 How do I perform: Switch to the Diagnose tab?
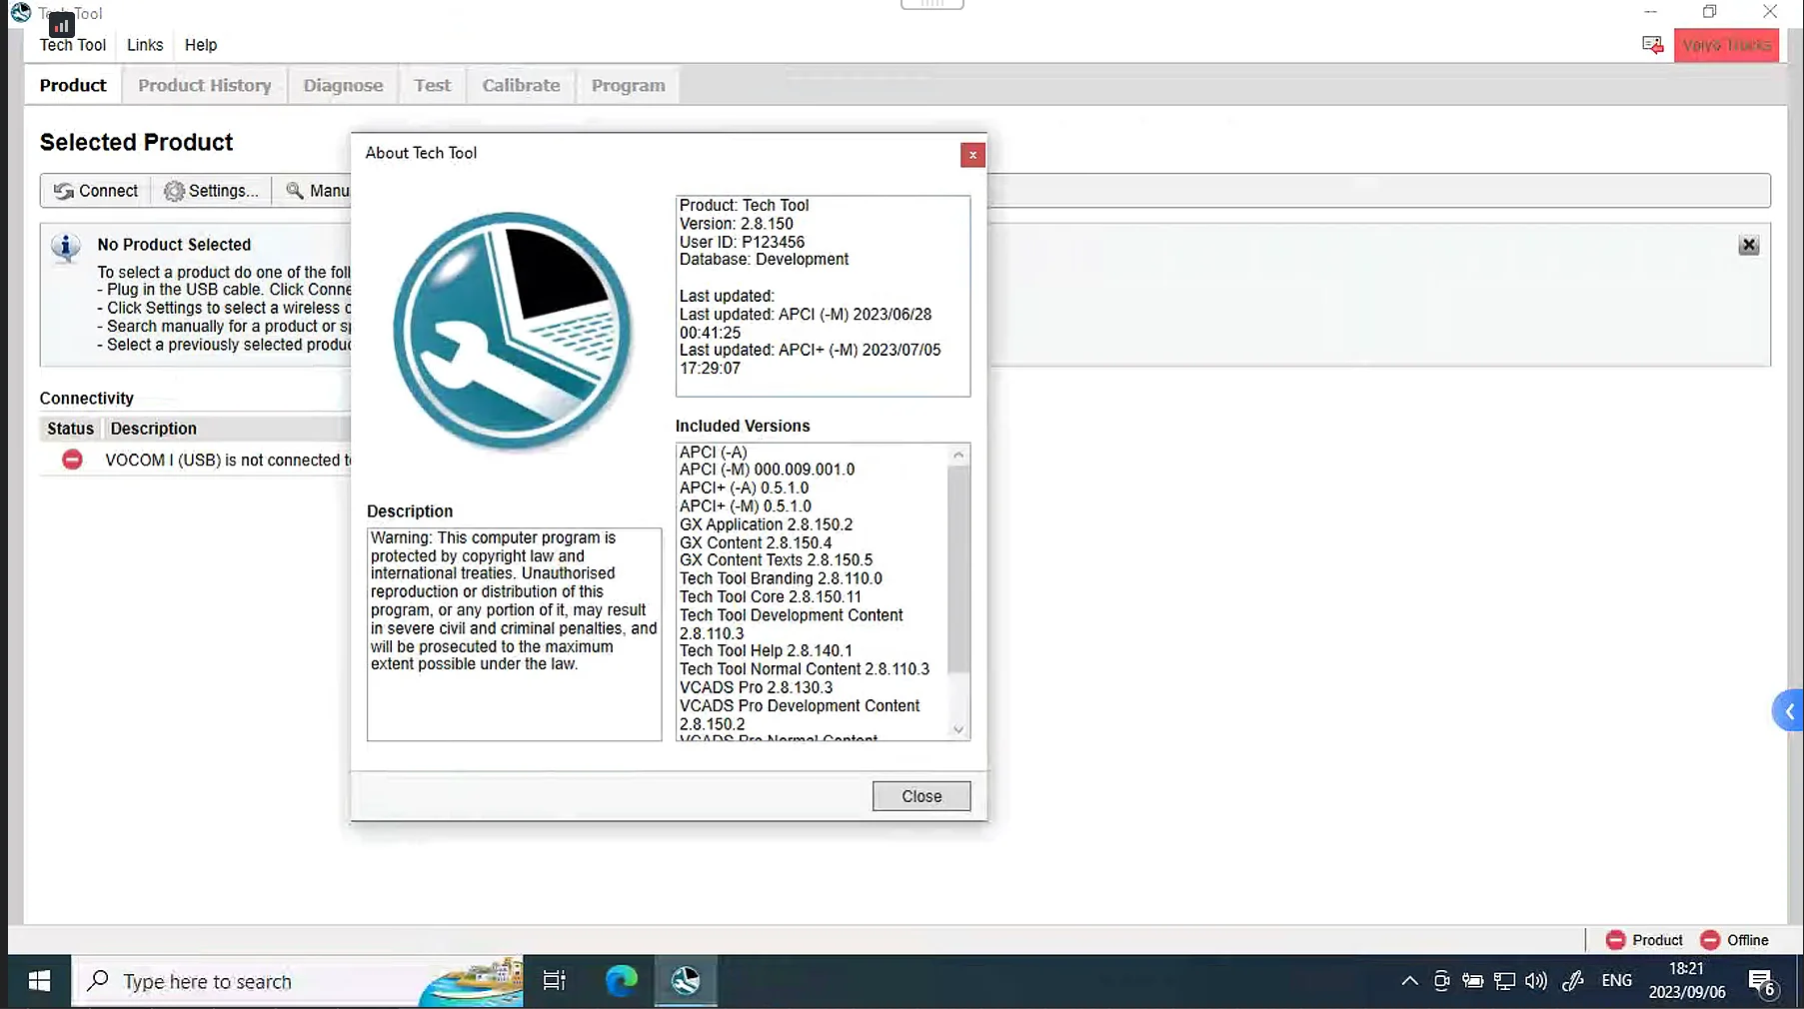tap(343, 86)
